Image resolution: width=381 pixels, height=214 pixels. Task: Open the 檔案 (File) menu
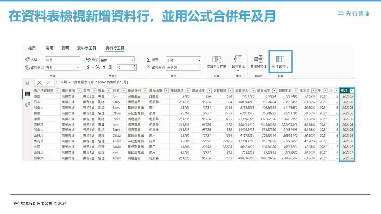point(32,48)
